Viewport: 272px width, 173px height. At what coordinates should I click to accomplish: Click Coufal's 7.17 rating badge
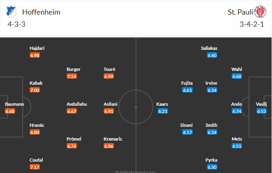click(35, 167)
